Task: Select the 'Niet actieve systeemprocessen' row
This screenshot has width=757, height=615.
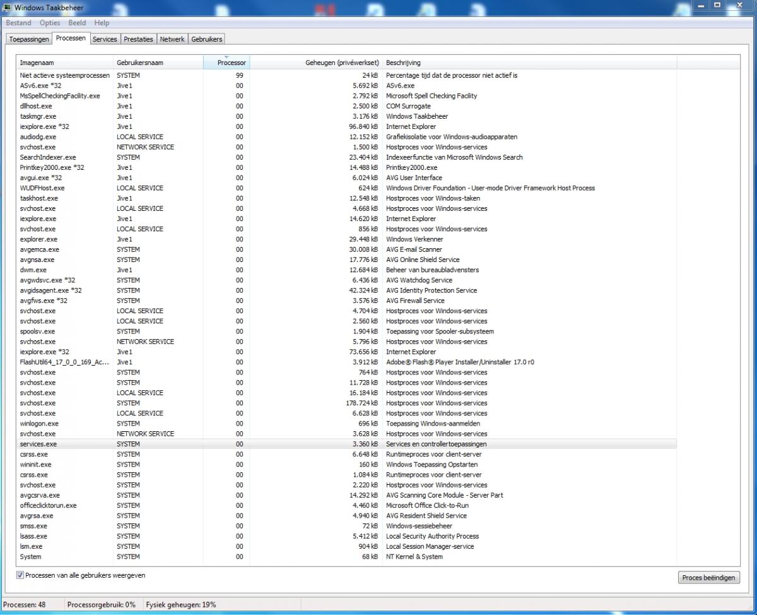Action: (347, 75)
